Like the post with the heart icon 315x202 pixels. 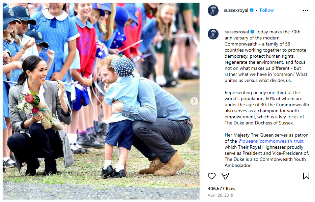(211, 176)
